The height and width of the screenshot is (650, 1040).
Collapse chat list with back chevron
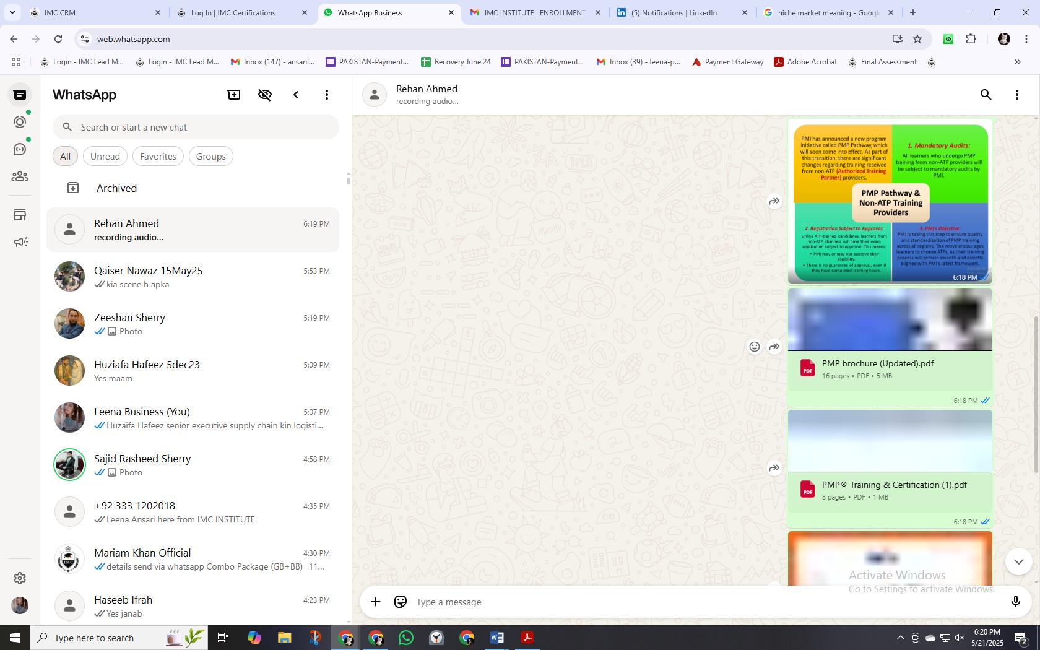point(296,95)
